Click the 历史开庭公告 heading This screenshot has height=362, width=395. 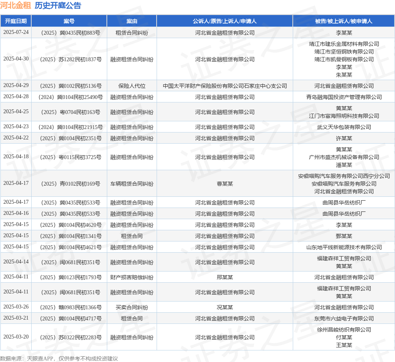58,5
